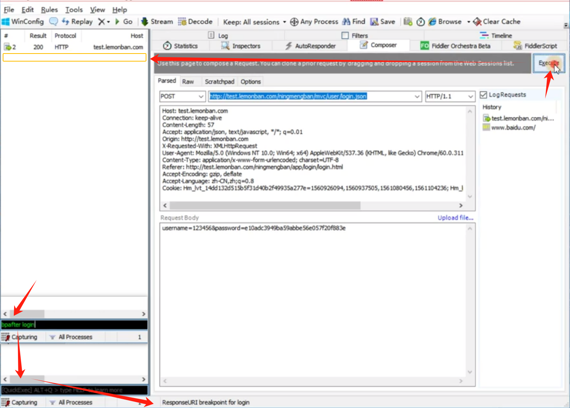This screenshot has height=408, width=570.
Task: Open the Tools menu
Action: [74, 10]
